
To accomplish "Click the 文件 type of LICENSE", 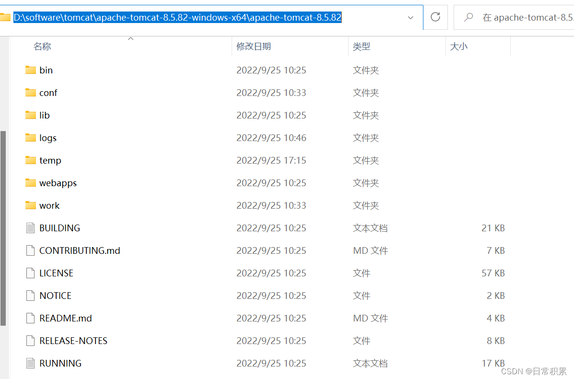I will pyautogui.click(x=362, y=273).
